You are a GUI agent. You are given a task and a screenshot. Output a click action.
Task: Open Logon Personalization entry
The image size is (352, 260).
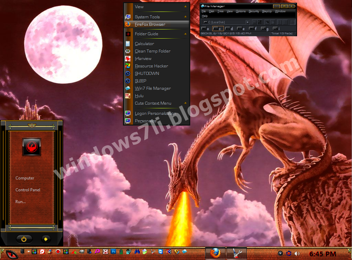pos(157,113)
